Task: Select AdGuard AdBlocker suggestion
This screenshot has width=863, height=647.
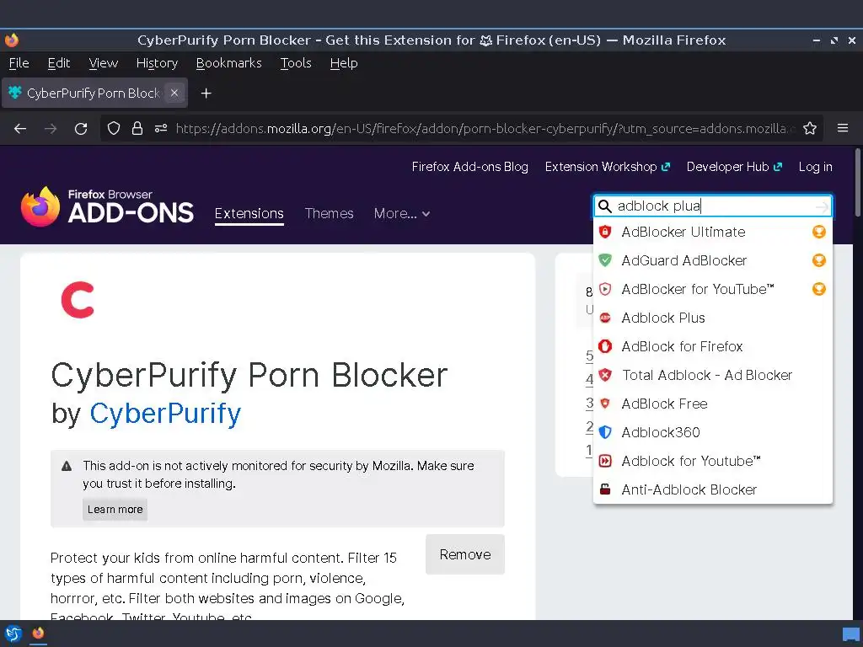Action: (713, 260)
